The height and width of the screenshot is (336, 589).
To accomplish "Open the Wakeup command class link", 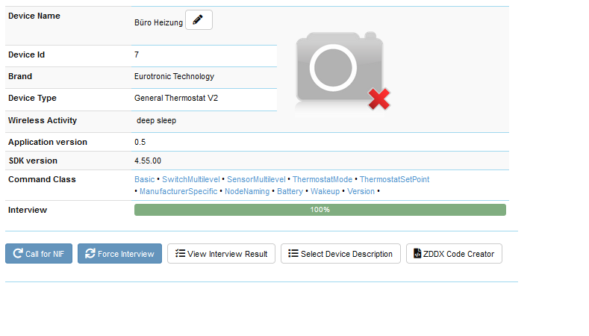I will (x=325, y=191).
